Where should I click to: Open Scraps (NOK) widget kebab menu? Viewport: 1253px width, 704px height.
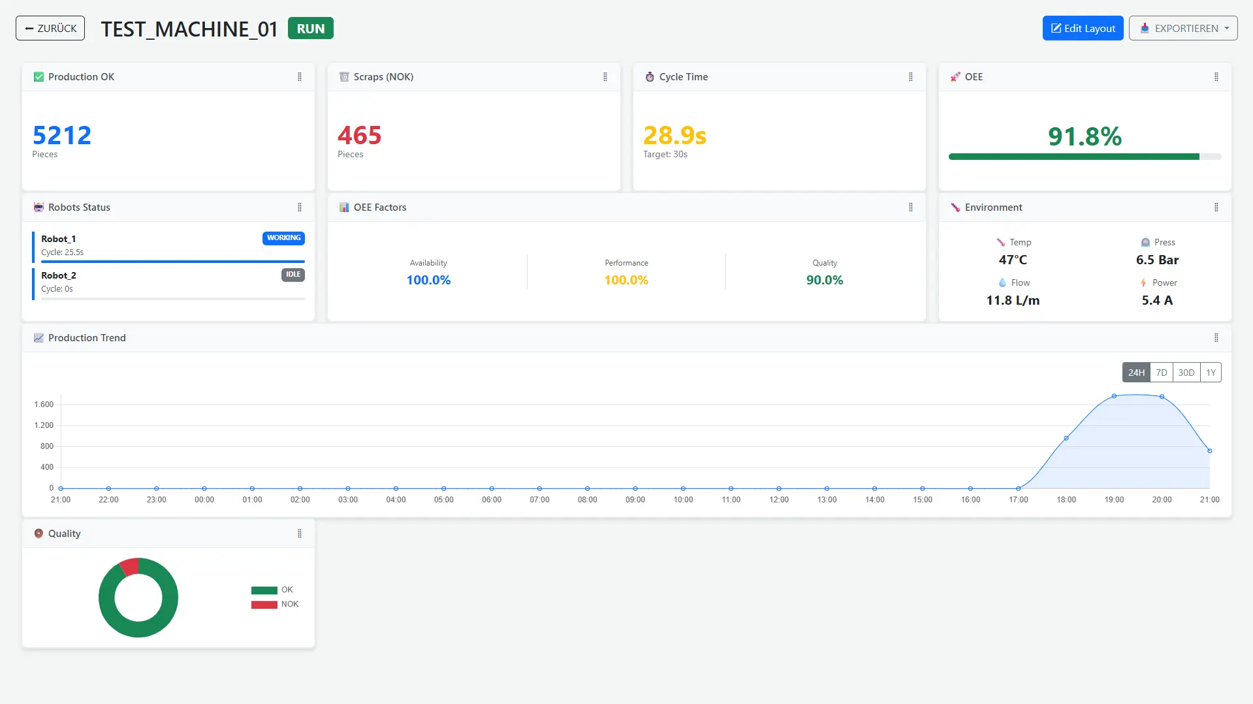pos(605,77)
